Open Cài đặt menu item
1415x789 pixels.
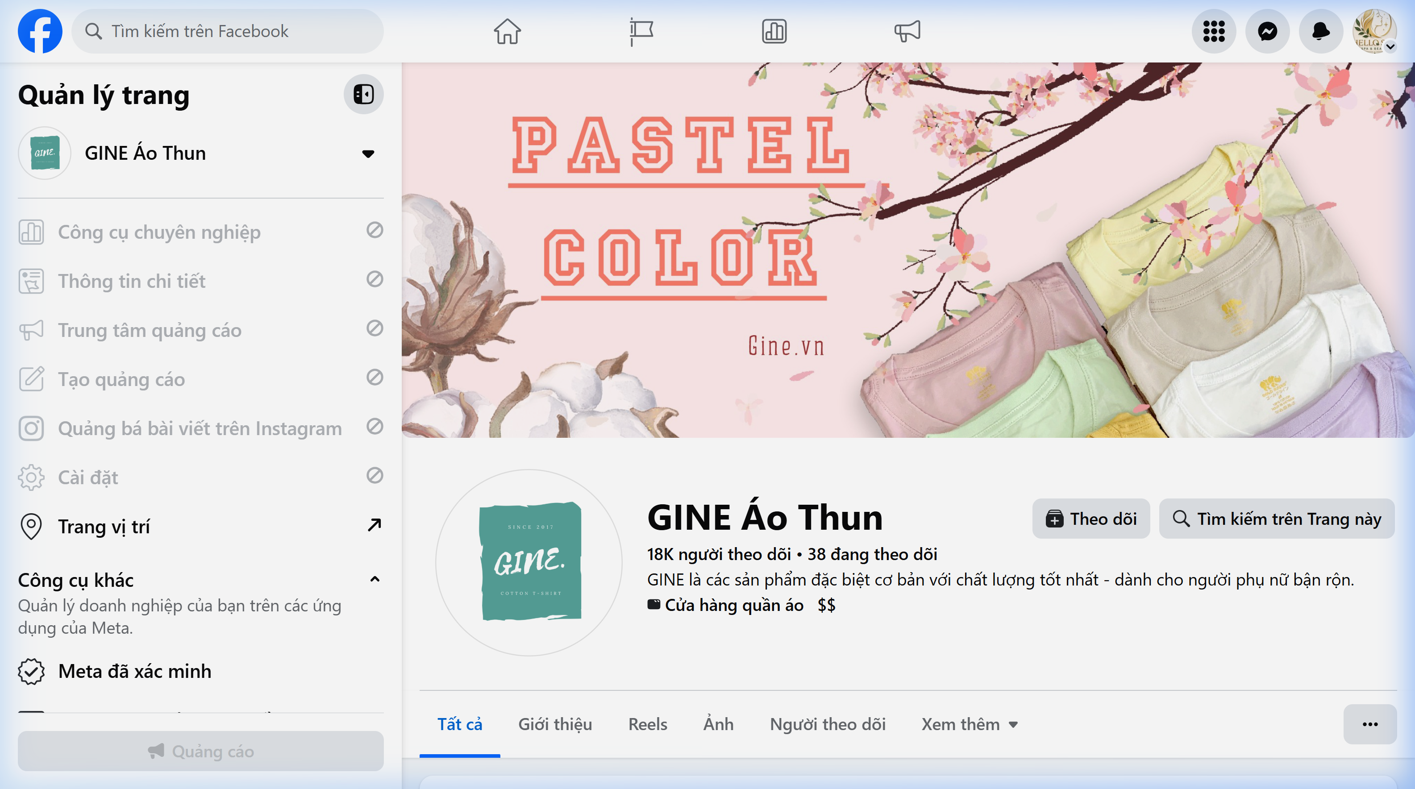pyautogui.click(x=200, y=478)
